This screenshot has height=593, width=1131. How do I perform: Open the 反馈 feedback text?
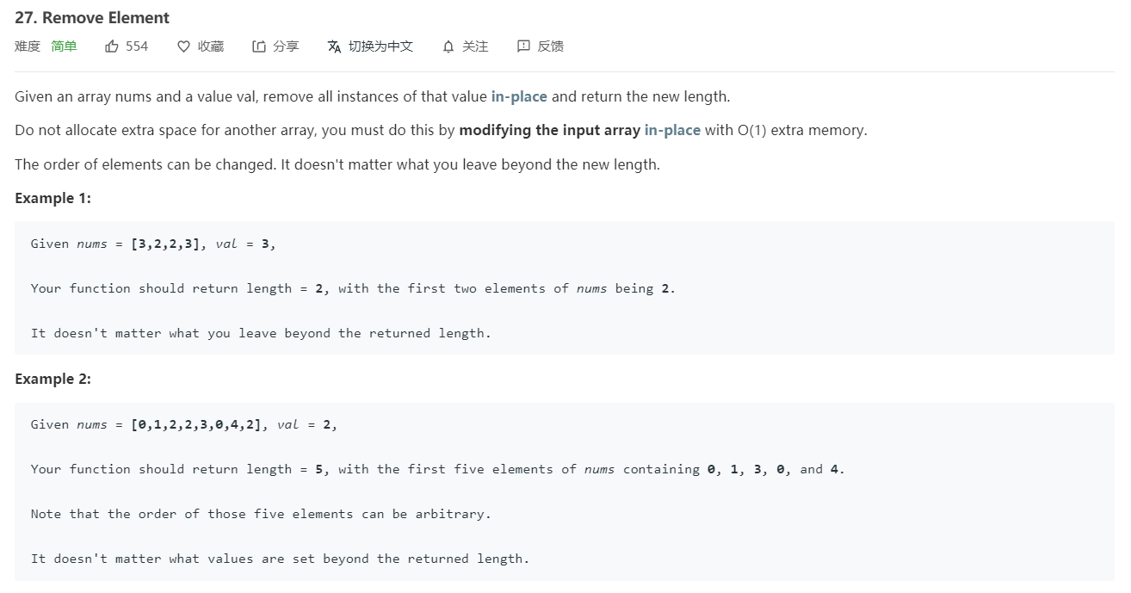pyautogui.click(x=551, y=46)
